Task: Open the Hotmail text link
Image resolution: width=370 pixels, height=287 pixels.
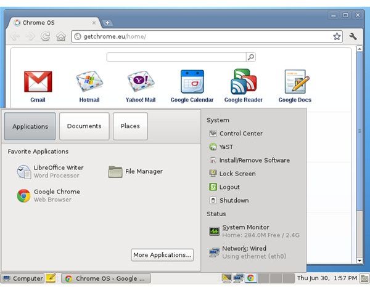Action: pyautogui.click(x=89, y=100)
